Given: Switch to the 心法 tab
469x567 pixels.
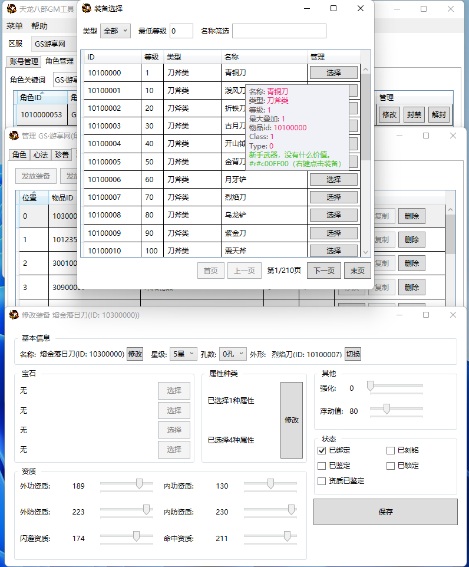Looking at the screenshot, I should coord(40,154).
